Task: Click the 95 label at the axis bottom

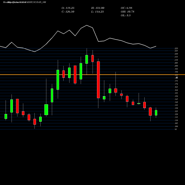Action: pos(176,129)
